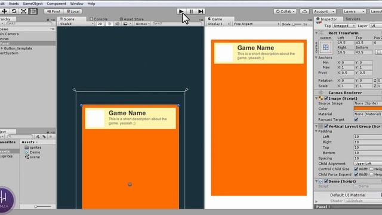382x215 pixels.
Task: Open the Window menu
Action: tap(76, 4)
